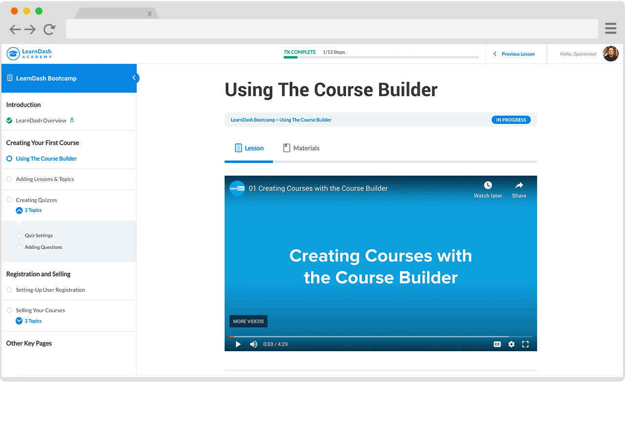The height and width of the screenshot is (423, 625).
Task: Enter fullscreen mode on the video
Action: [x=525, y=344]
